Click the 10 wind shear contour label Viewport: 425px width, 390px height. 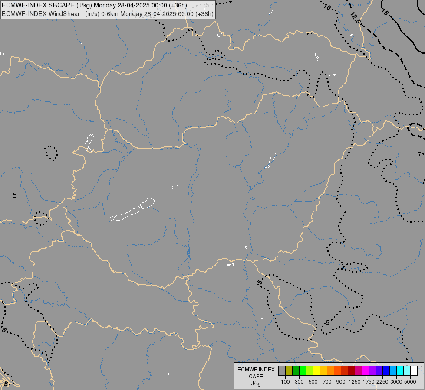(327, 7)
